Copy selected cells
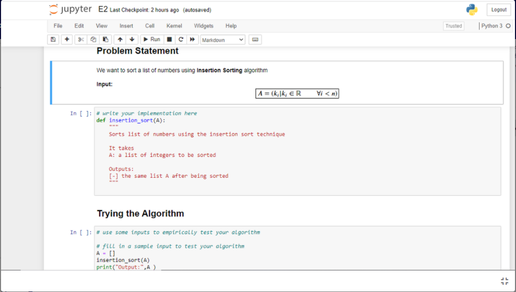Viewport: 516px width, 292px height. click(94, 40)
